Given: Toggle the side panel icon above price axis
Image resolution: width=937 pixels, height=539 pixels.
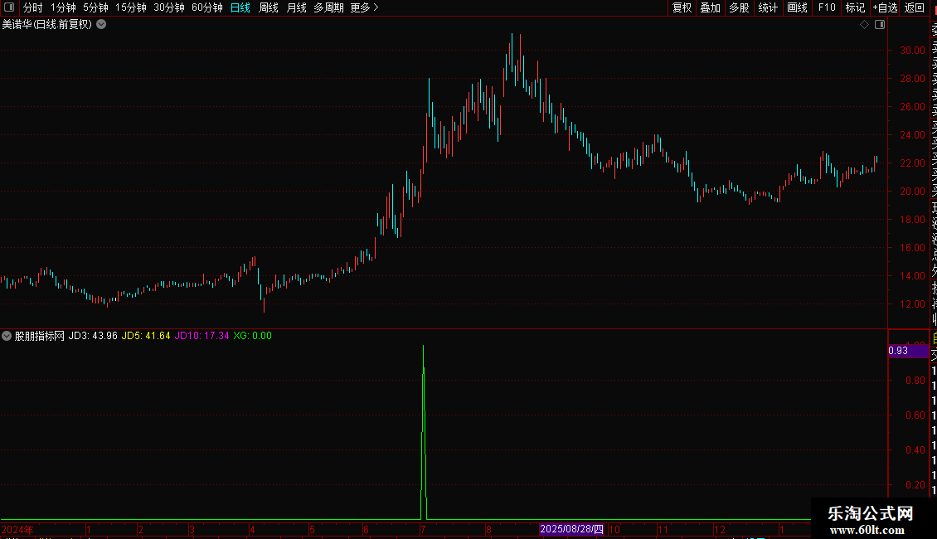Looking at the screenshot, I should click(880, 25).
